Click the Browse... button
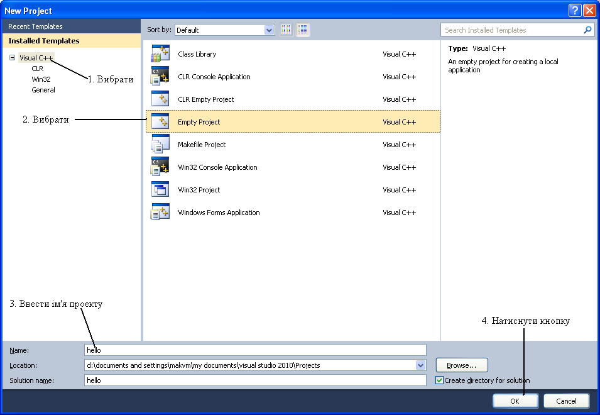600x415 pixels. coord(462,365)
